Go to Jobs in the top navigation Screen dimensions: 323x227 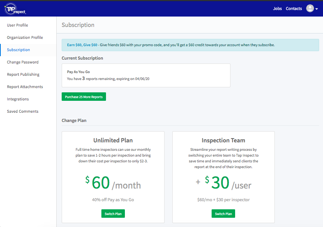[x=277, y=8]
